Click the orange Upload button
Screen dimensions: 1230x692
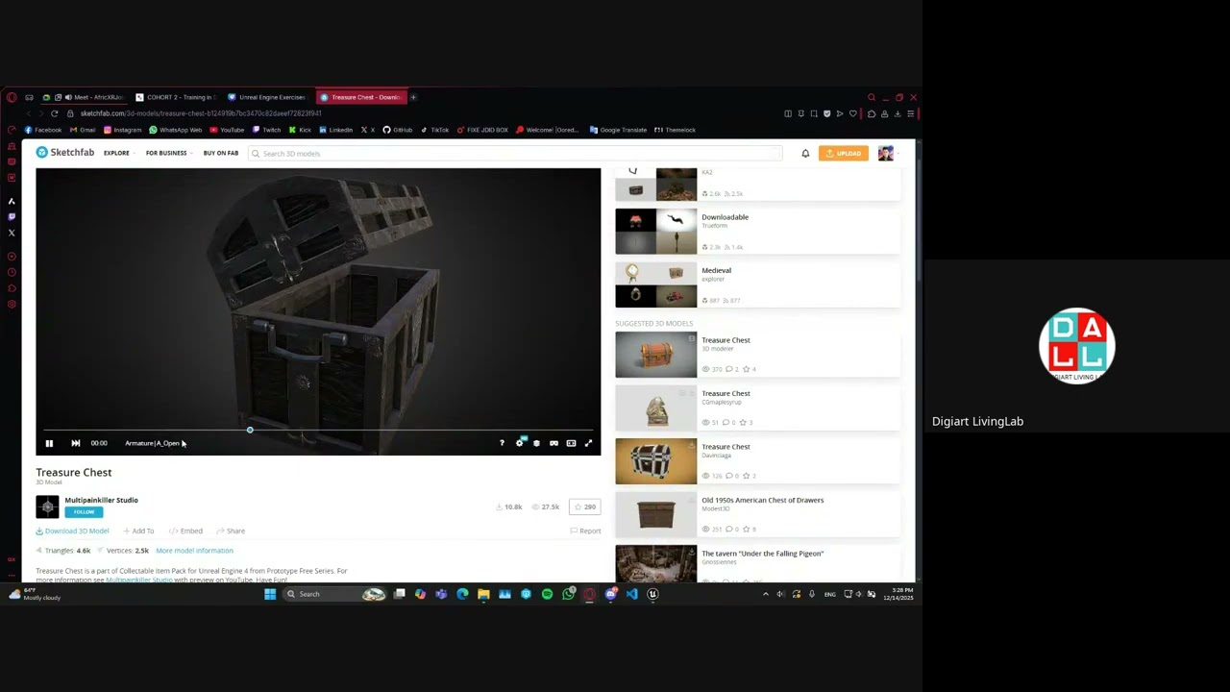pyautogui.click(x=844, y=154)
